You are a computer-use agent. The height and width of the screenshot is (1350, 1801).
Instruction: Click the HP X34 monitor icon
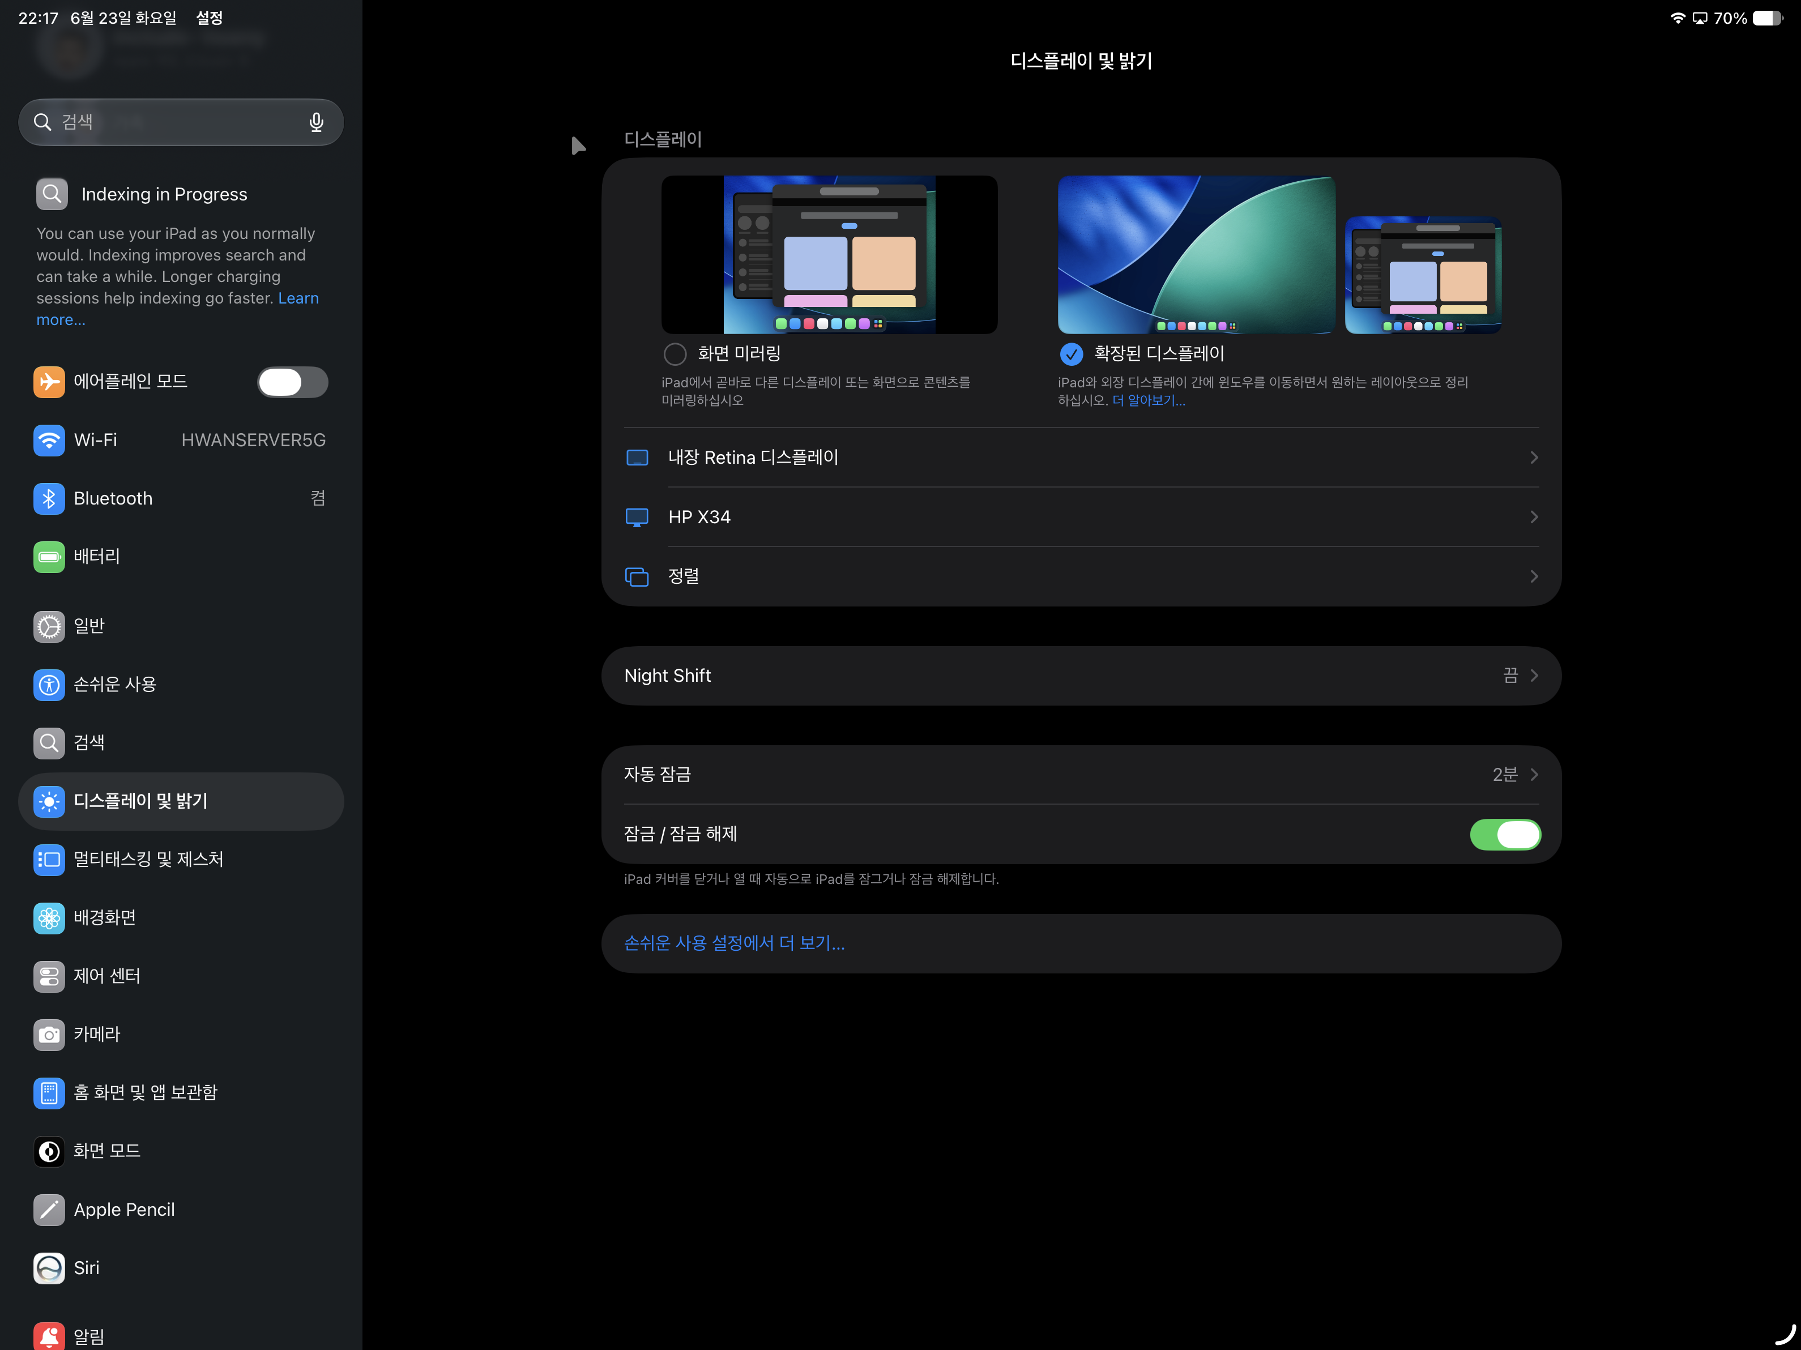(x=637, y=518)
